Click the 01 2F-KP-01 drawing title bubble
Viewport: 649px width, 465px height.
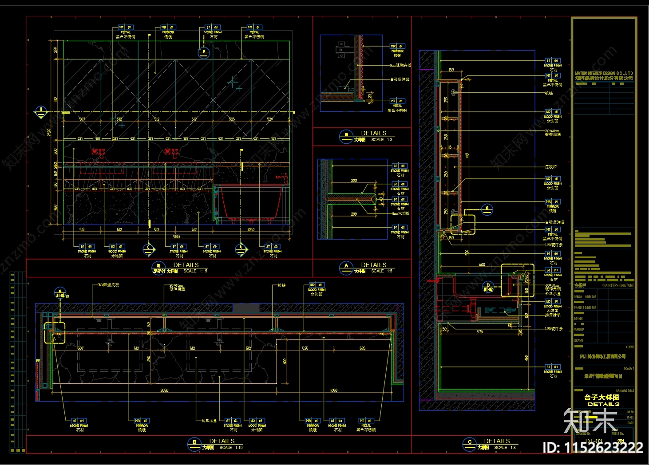pyautogui.click(x=158, y=268)
